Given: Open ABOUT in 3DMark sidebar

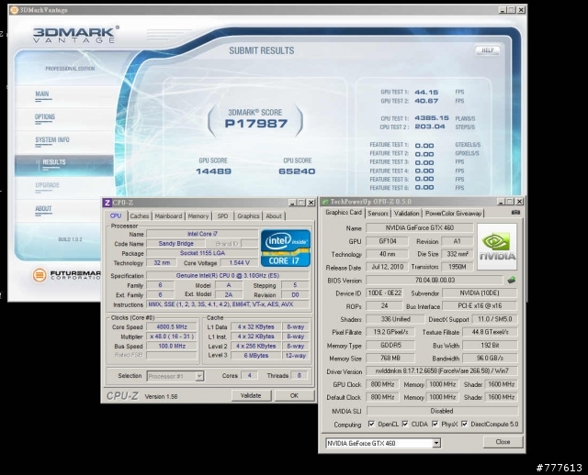Looking at the screenshot, I should point(43,208).
